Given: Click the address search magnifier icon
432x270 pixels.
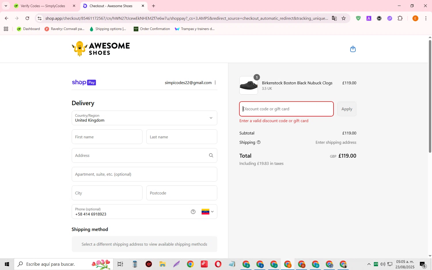Looking at the screenshot, I should [211, 155].
